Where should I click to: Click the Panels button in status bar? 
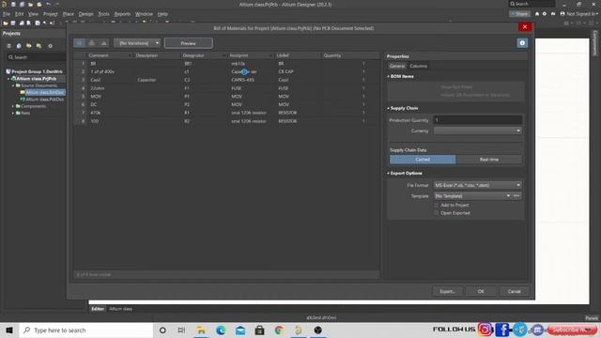click(592, 318)
